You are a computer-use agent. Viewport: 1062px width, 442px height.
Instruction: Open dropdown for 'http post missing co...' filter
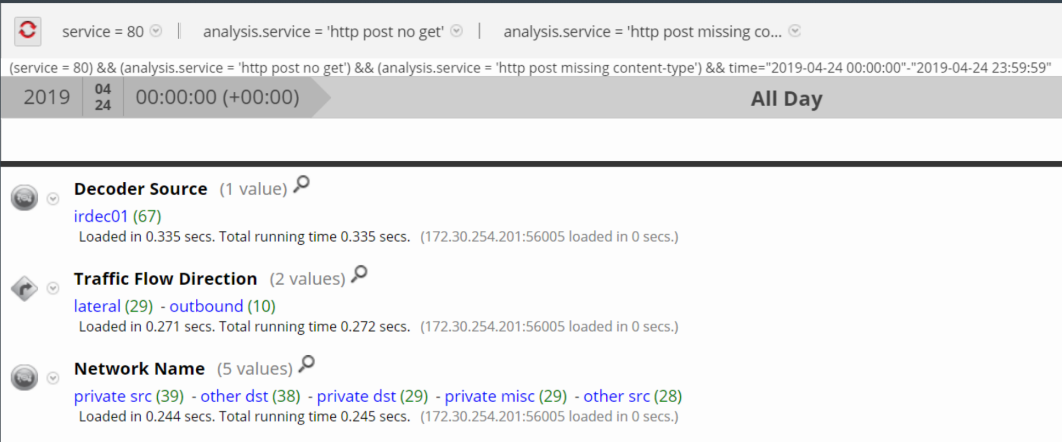795,31
